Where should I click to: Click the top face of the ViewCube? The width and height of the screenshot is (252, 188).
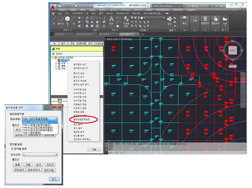click(x=232, y=50)
